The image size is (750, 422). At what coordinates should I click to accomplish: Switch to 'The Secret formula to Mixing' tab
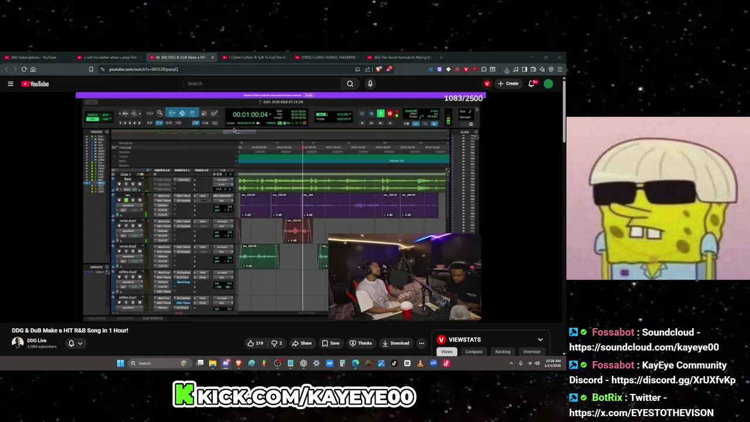point(400,57)
